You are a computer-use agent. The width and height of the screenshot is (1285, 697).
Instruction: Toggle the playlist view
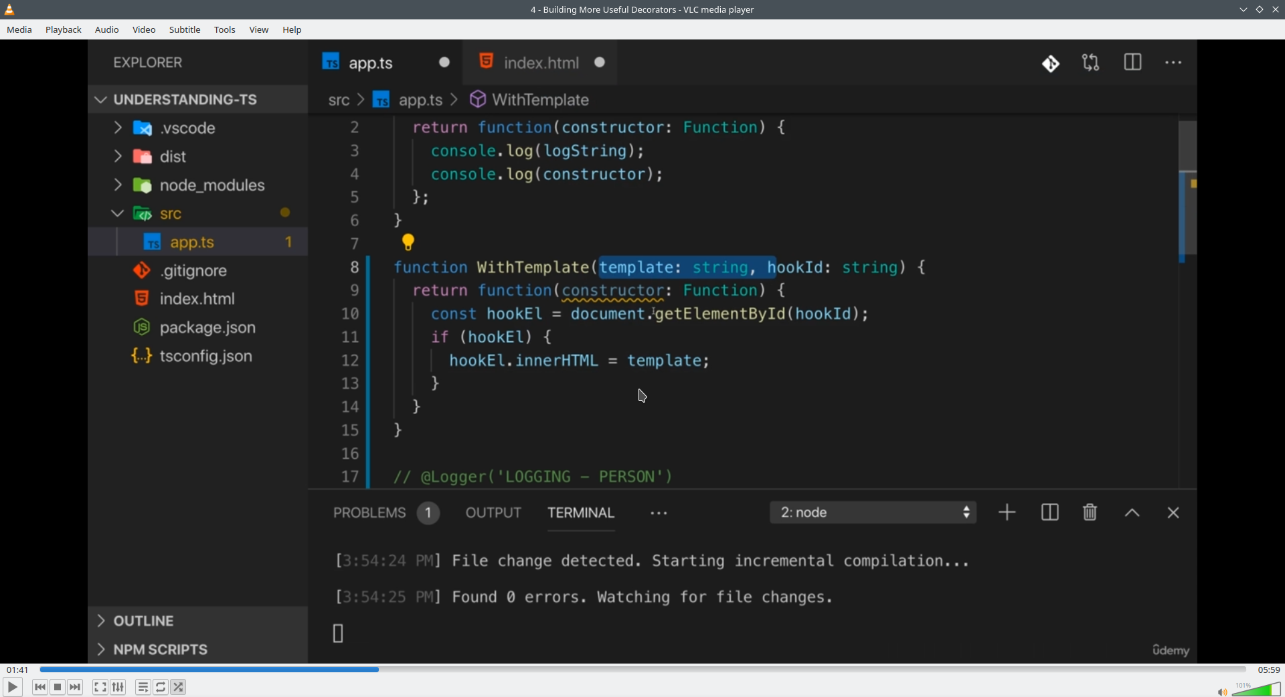click(143, 687)
